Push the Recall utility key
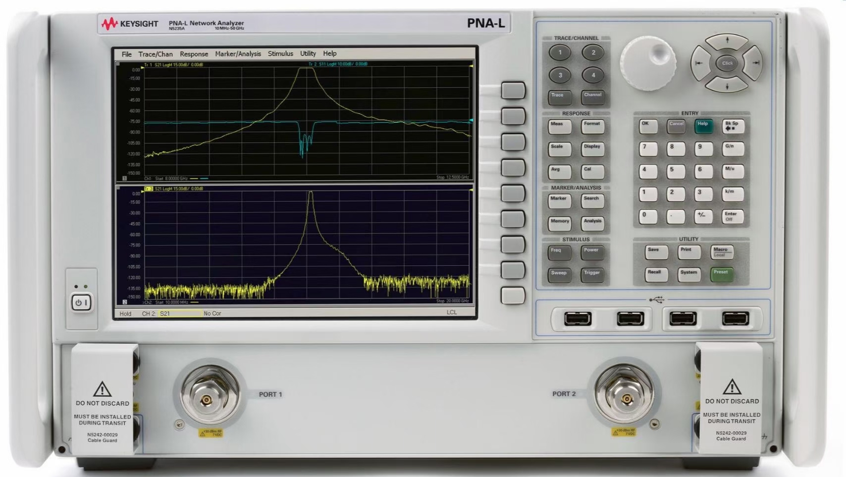The height and width of the screenshot is (477, 846). tap(656, 275)
